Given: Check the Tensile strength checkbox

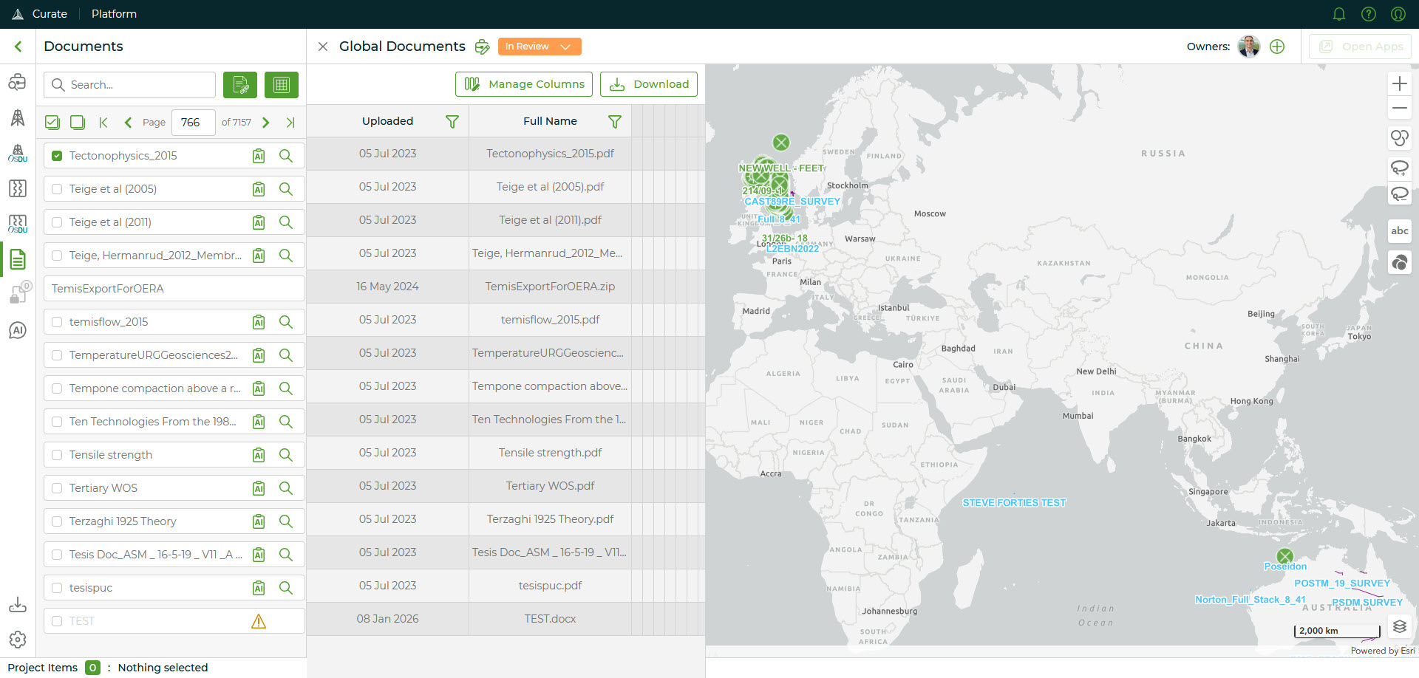Looking at the screenshot, I should (x=57, y=455).
